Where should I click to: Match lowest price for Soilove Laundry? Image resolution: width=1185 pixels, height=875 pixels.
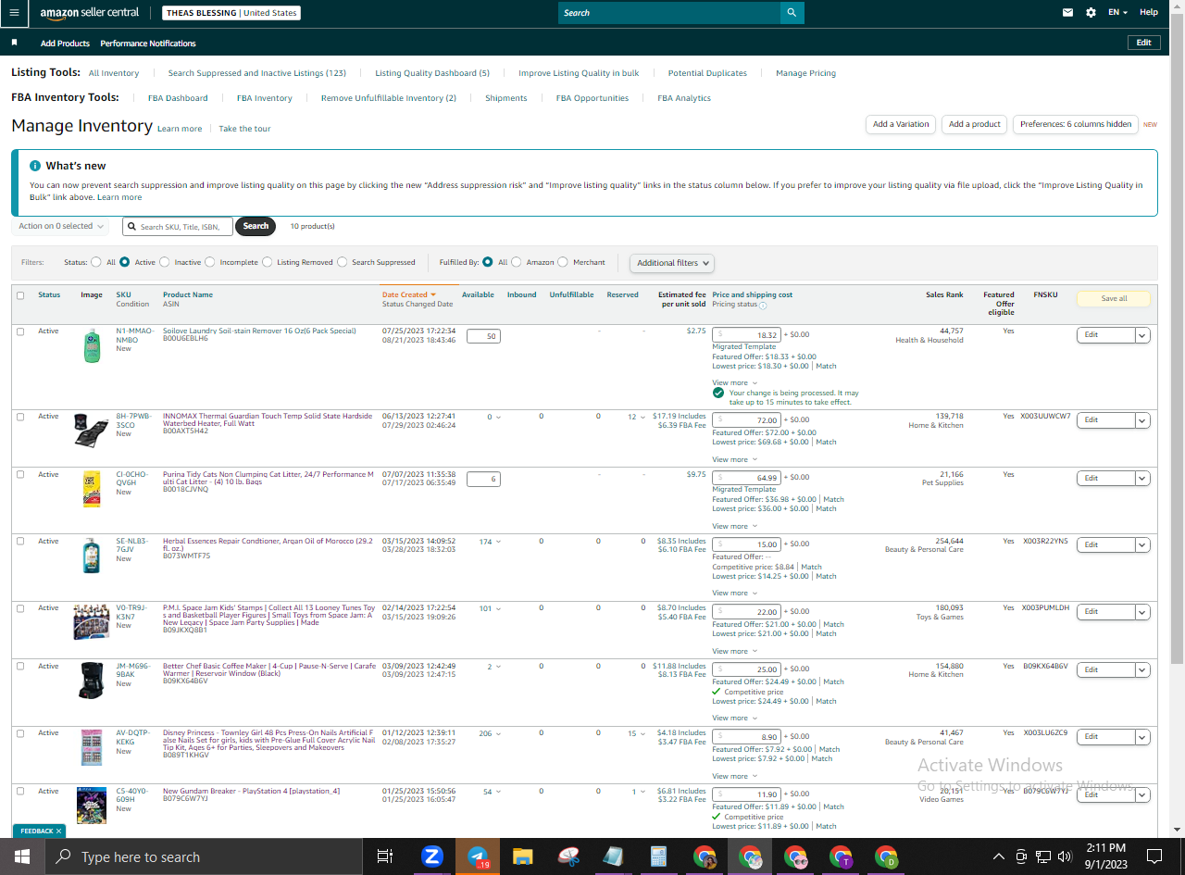[827, 367]
